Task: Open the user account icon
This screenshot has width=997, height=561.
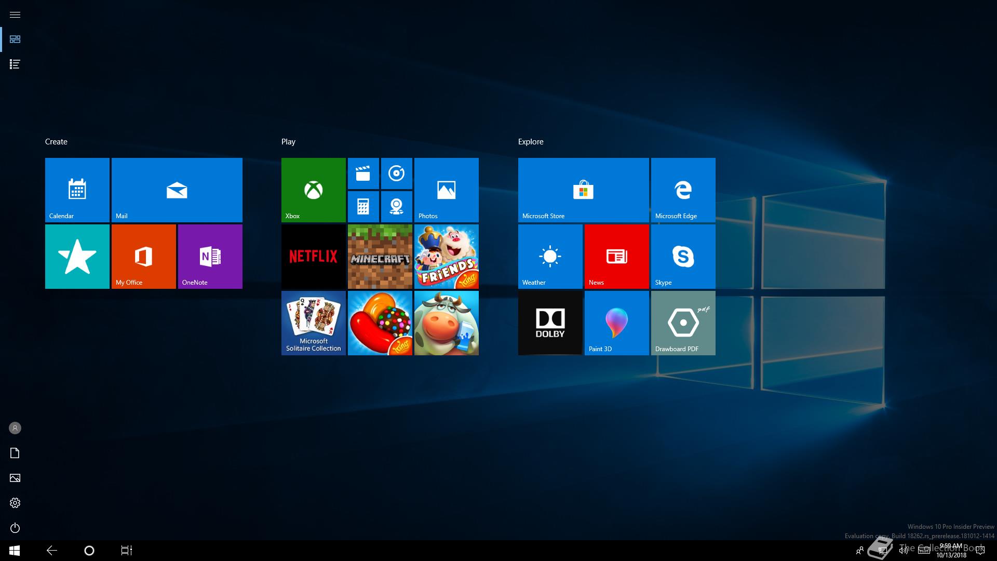Action: pos(15,428)
